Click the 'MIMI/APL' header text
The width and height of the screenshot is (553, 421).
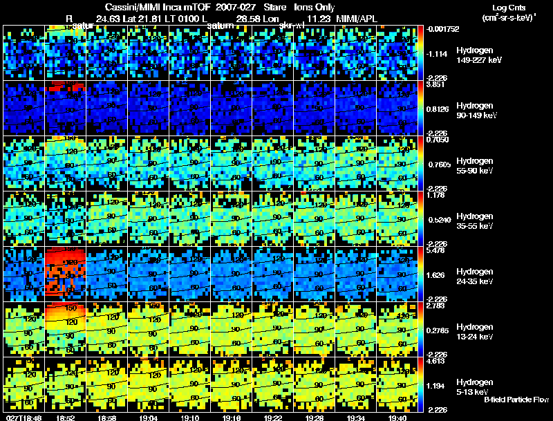pyautogui.click(x=357, y=19)
